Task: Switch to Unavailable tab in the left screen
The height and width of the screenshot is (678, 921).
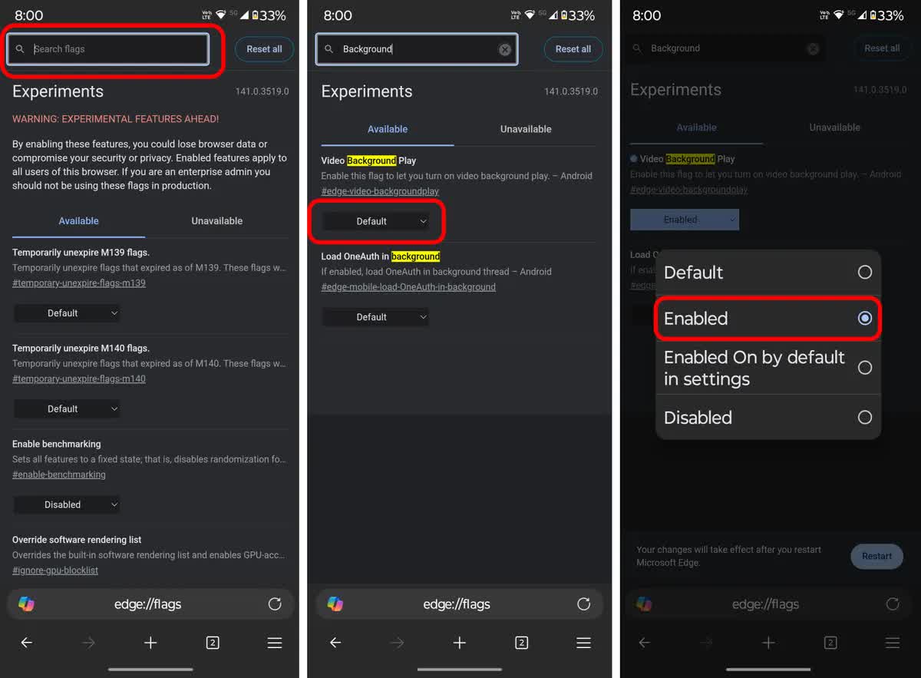Action: 216,221
